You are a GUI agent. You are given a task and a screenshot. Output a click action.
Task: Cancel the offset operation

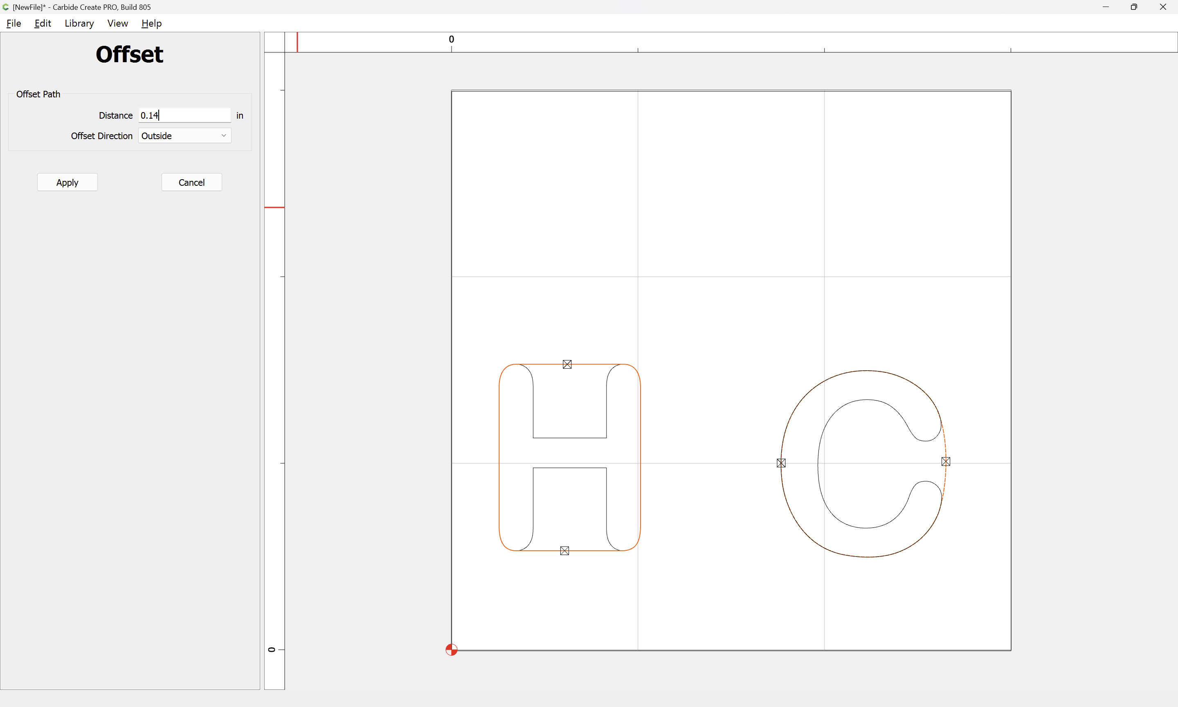191,182
